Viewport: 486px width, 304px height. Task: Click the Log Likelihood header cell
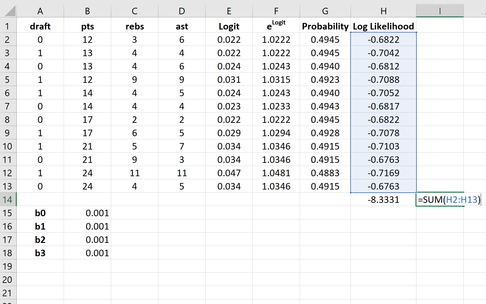pyautogui.click(x=383, y=26)
